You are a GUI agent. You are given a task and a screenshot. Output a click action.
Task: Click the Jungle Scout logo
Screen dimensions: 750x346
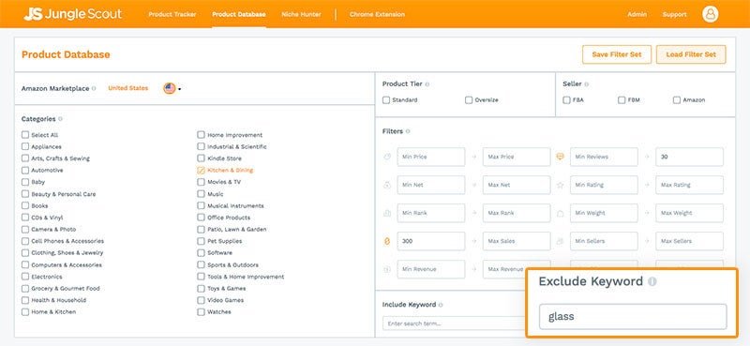click(73, 14)
